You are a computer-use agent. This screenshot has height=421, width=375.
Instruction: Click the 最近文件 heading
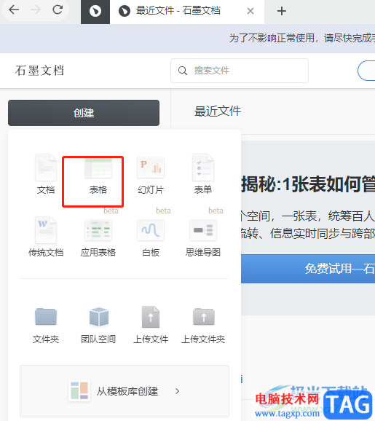218,111
